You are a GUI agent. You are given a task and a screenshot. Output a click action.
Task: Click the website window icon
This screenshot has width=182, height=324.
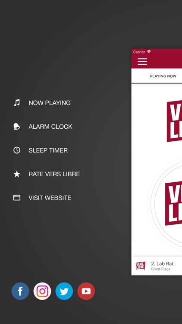click(x=17, y=198)
